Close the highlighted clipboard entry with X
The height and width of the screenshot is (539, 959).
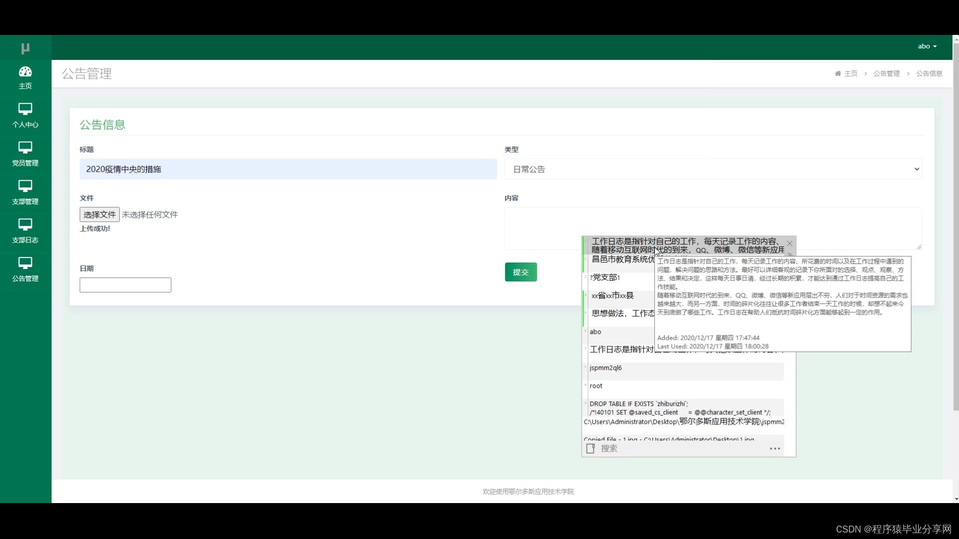pyautogui.click(x=790, y=244)
